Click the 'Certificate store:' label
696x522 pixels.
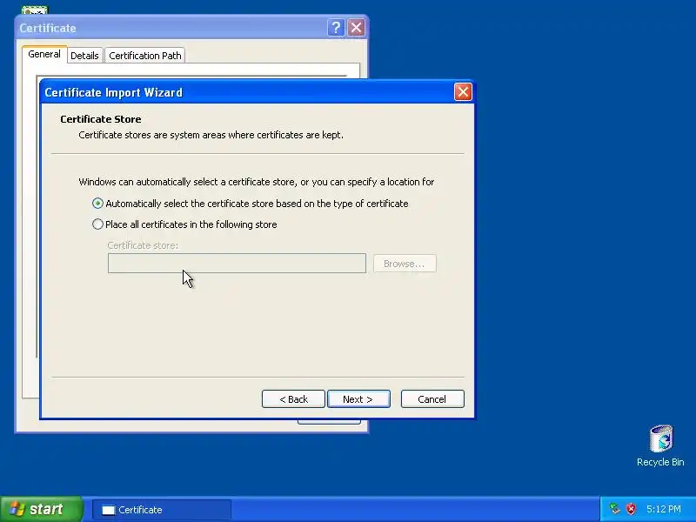[x=143, y=245]
